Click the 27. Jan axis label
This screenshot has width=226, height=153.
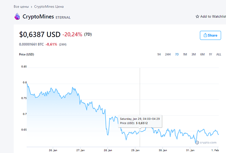tap(81, 150)
